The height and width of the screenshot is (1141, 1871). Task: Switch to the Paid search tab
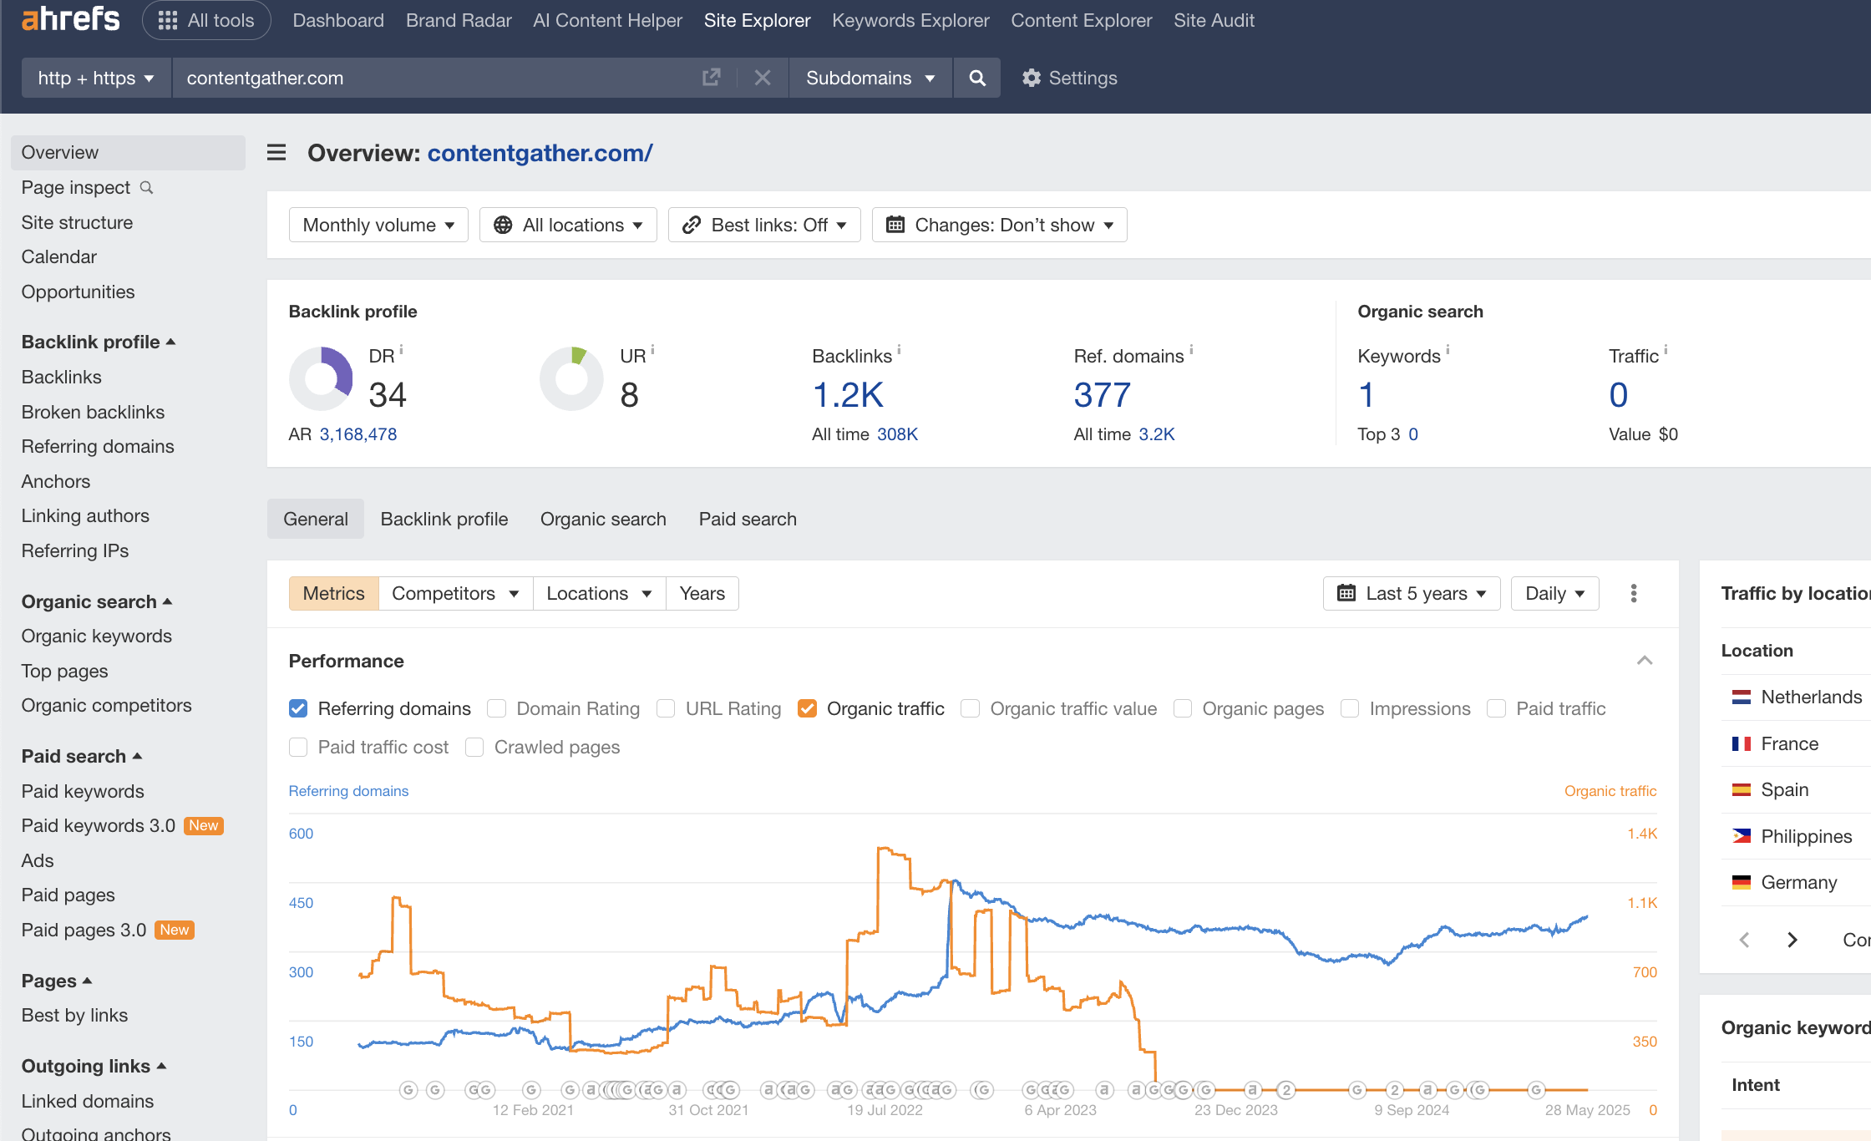(748, 519)
